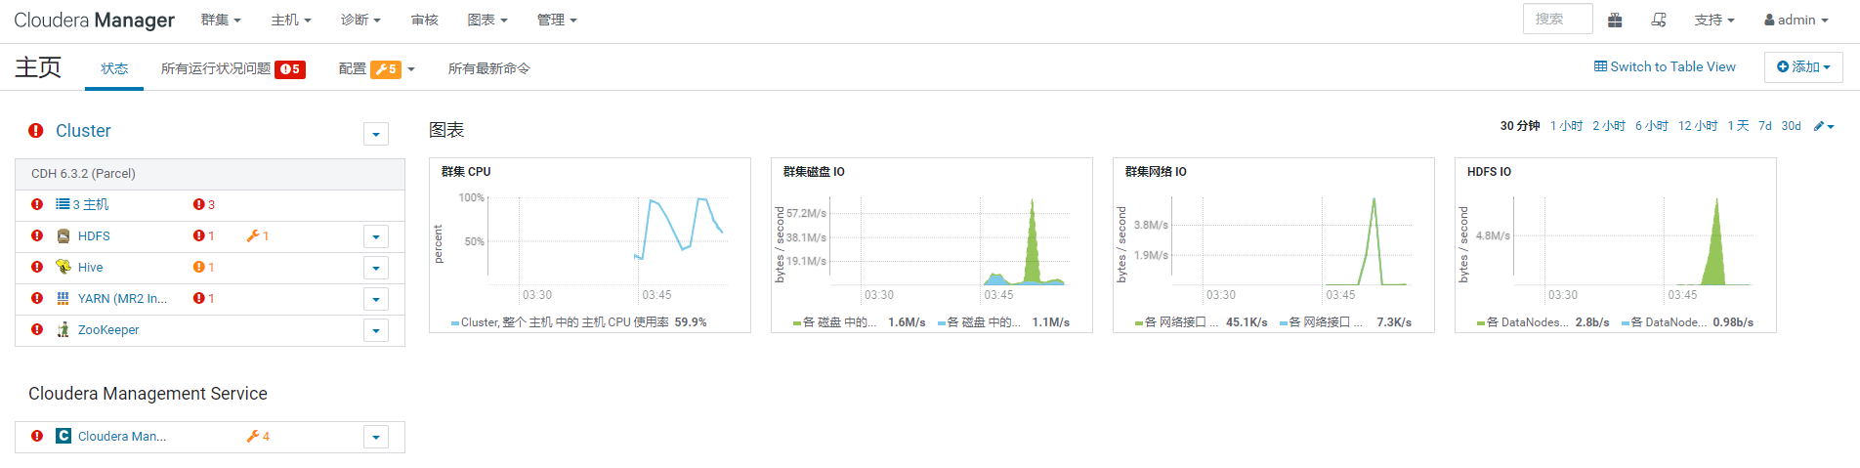Open the YARN (MR2 In... service link
This screenshot has height=468, width=1860.
122,298
